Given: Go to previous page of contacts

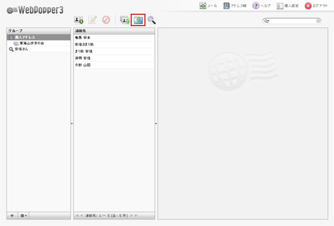Looking at the screenshot, I should tap(82, 215).
